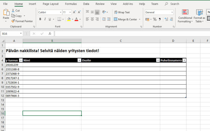Open the y-tunnus filter dropdown
Image resolution: width=210 pixels, height=131 pixels.
[x=21, y=60]
